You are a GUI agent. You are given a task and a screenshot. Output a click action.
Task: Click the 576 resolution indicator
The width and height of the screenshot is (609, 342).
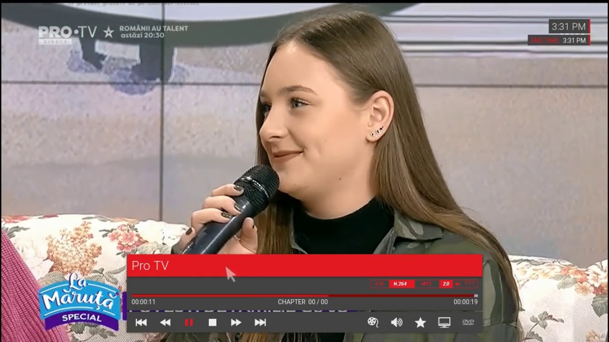[380, 284]
